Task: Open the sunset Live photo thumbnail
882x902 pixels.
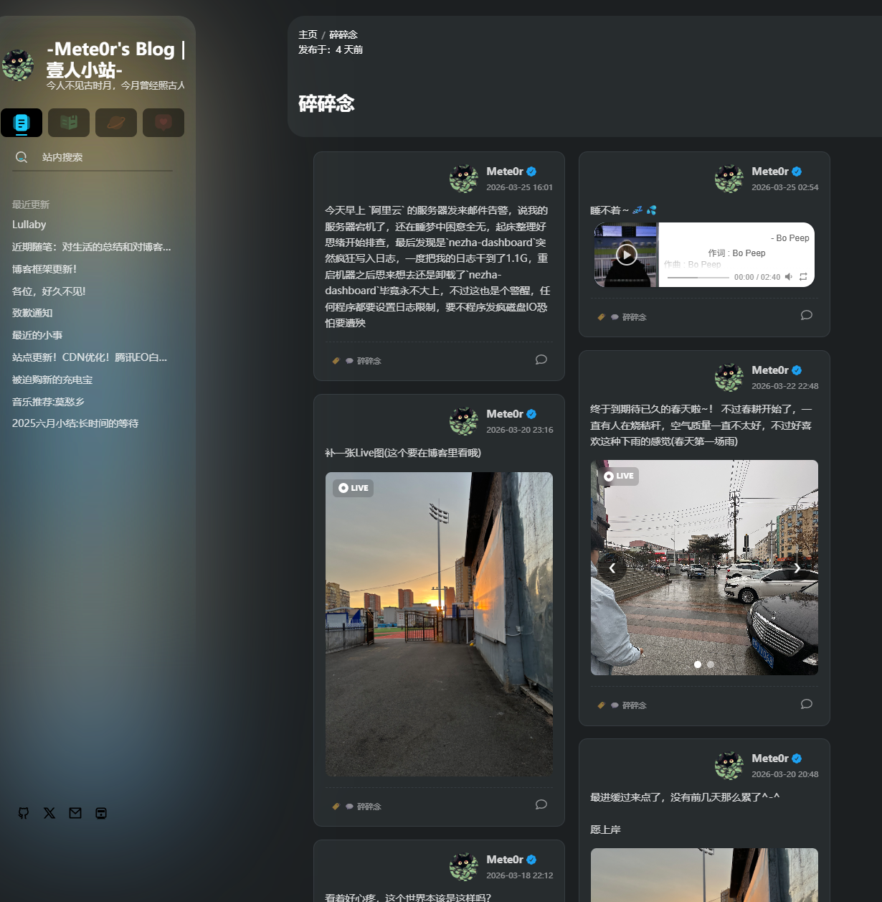Action: click(439, 624)
